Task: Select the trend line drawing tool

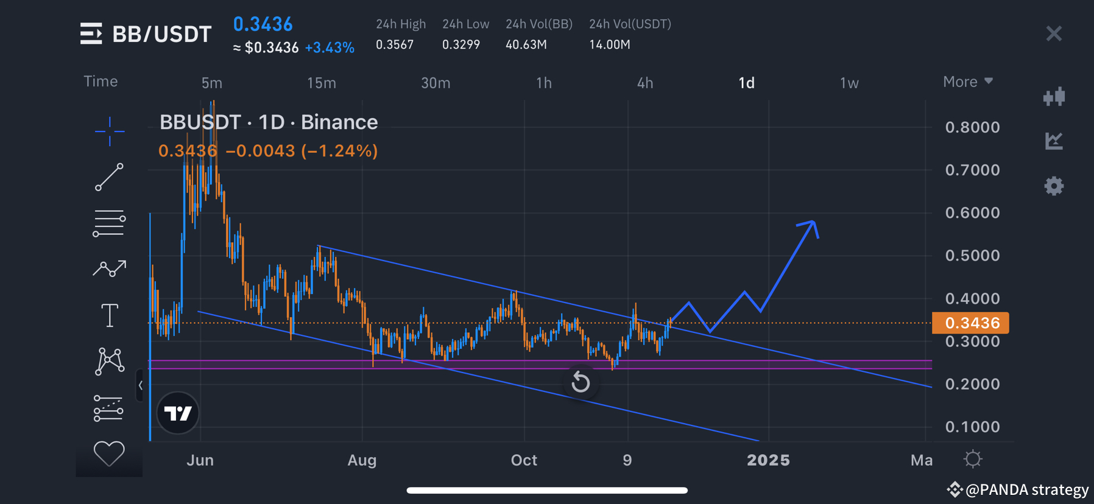Action: (x=110, y=177)
